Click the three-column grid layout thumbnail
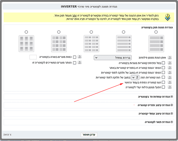Viewport: 178px width, 141px height. tap(26, 44)
